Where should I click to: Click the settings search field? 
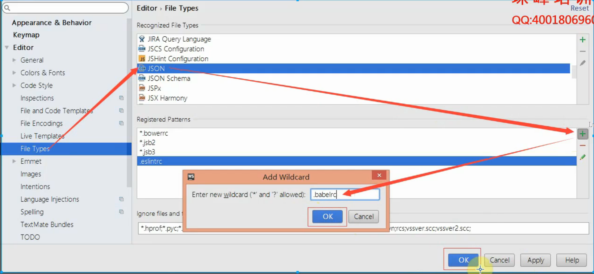pos(65,8)
